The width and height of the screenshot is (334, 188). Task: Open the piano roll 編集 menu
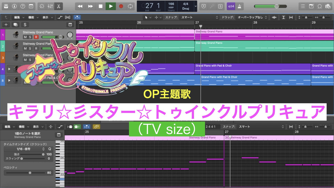[9, 127]
